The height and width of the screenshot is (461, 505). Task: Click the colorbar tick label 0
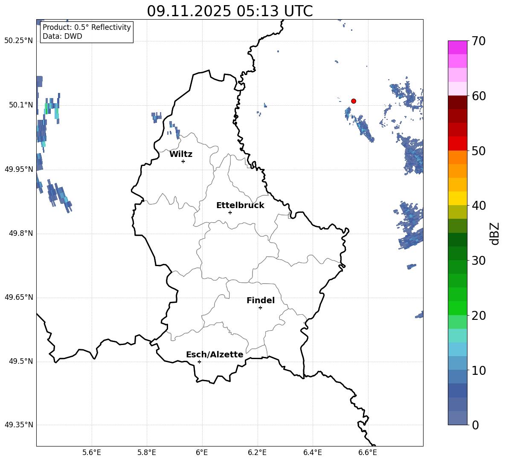click(475, 425)
